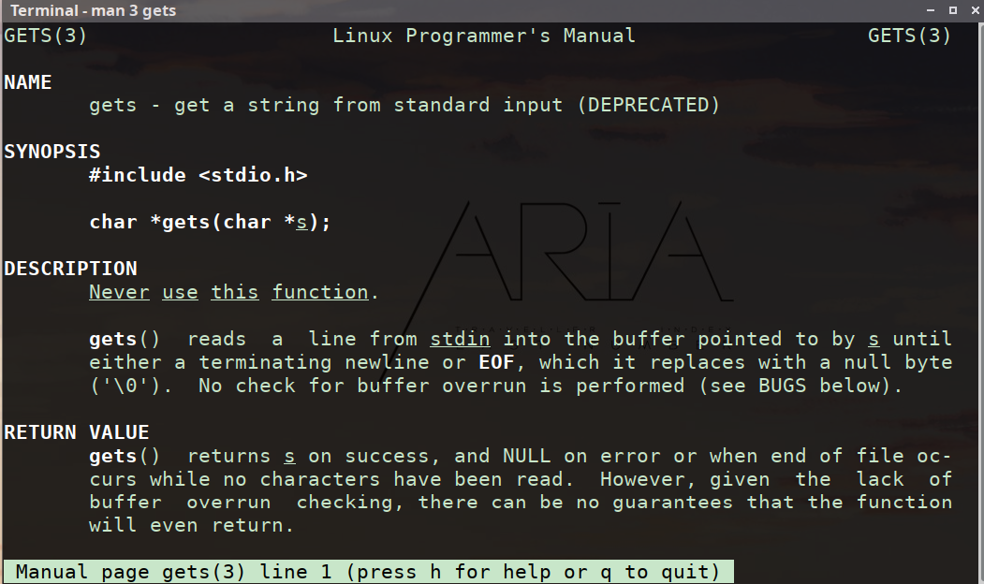984x584 pixels.
Task: Click the left-hand GETS(3) header
Action: [x=46, y=36]
